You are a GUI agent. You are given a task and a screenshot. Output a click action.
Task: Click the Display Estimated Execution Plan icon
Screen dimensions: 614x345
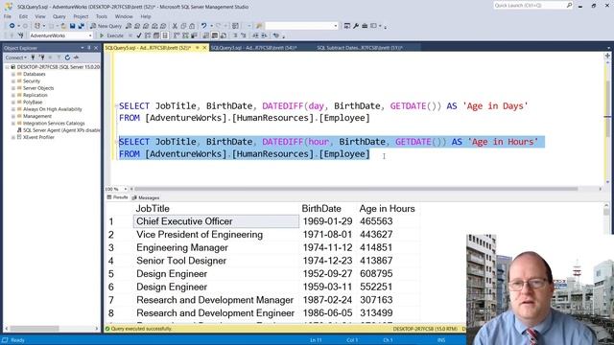tap(148, 35)
